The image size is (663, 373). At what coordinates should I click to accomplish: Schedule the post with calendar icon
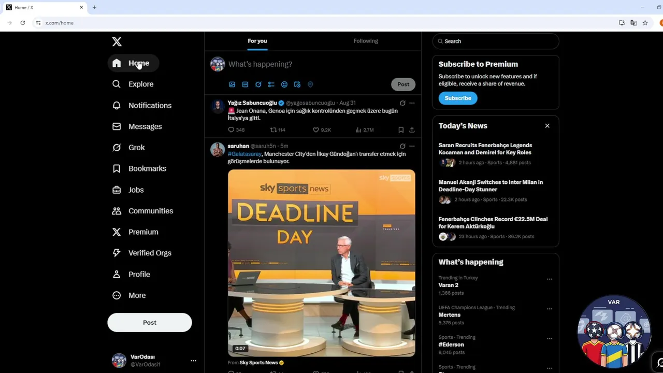click(x=297, y=84)
